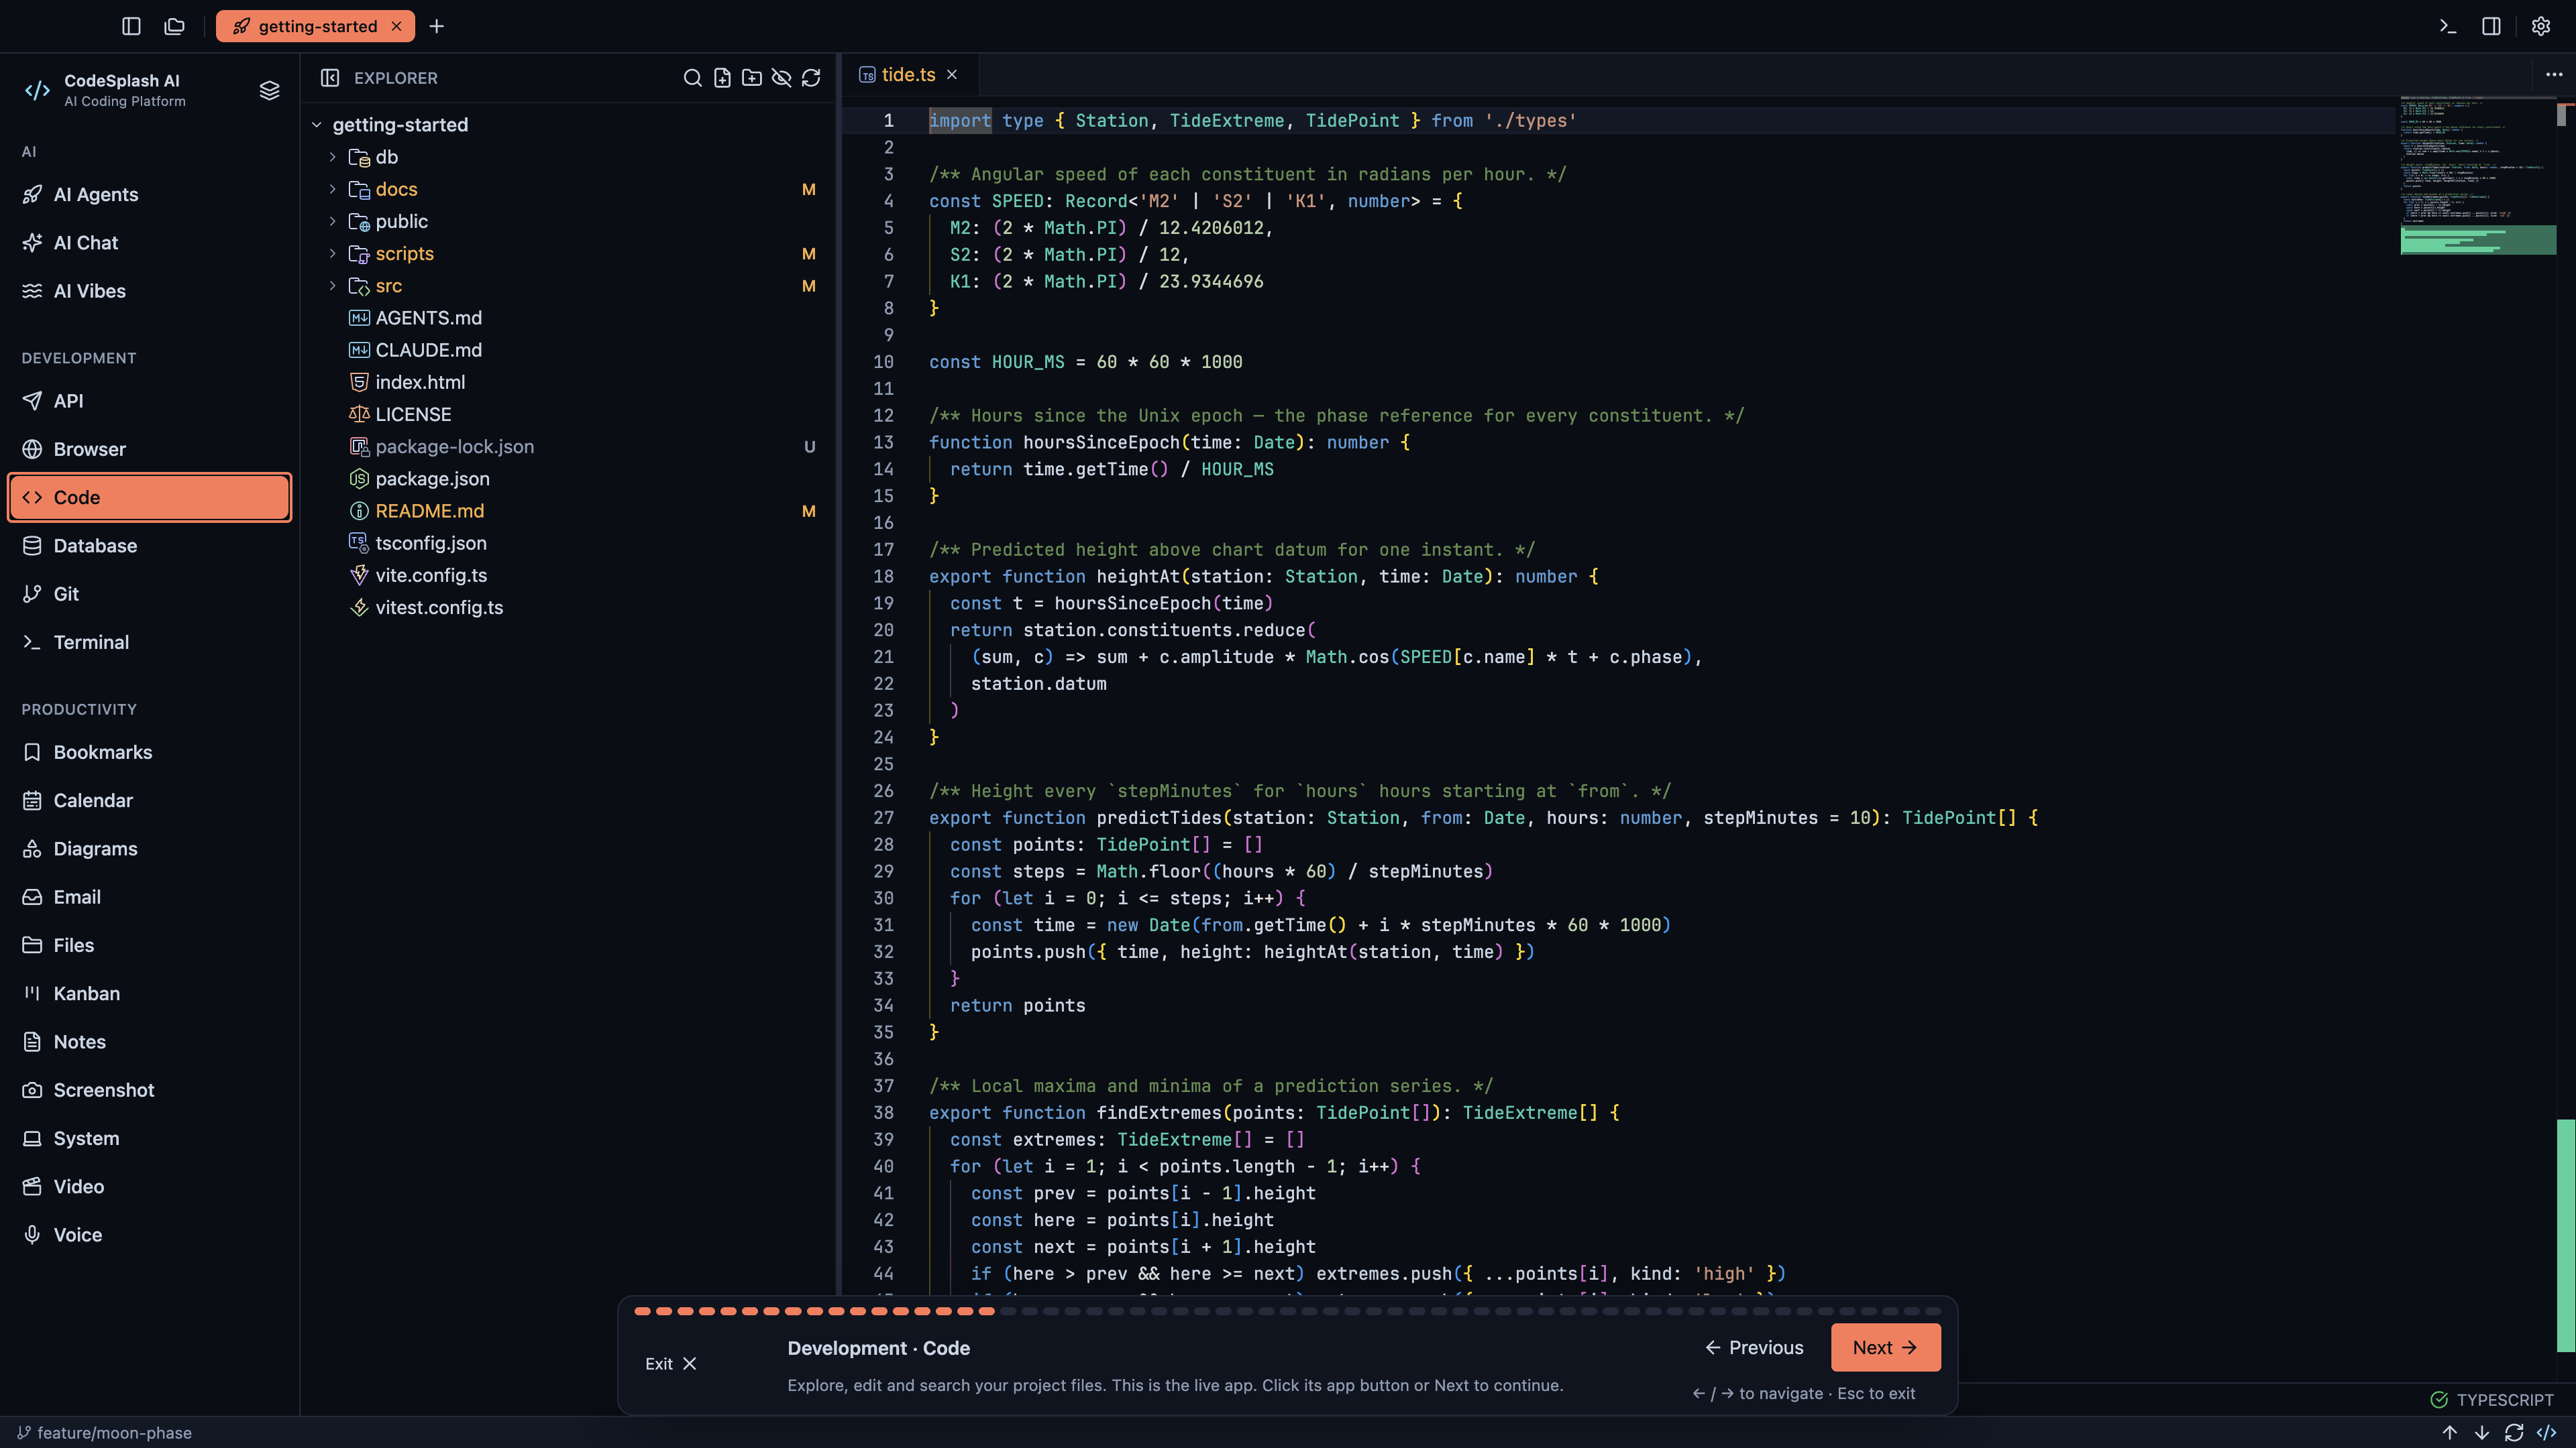This screenshot has height=1448, width=2576.
Task: Click the code minimap preview
Action: [2477, 176]
